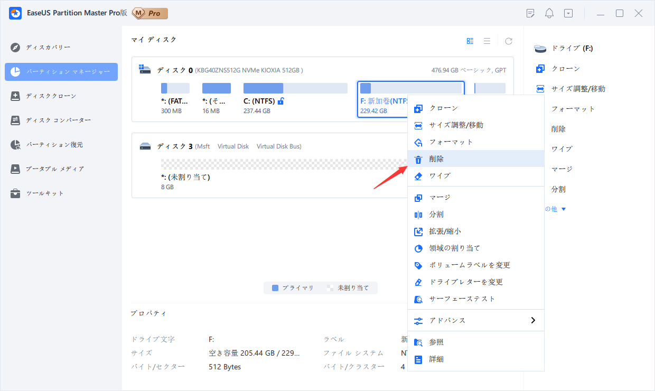Open the notifications bell icon
Screen dimensions: 655x391
click(x=549, y=13)
